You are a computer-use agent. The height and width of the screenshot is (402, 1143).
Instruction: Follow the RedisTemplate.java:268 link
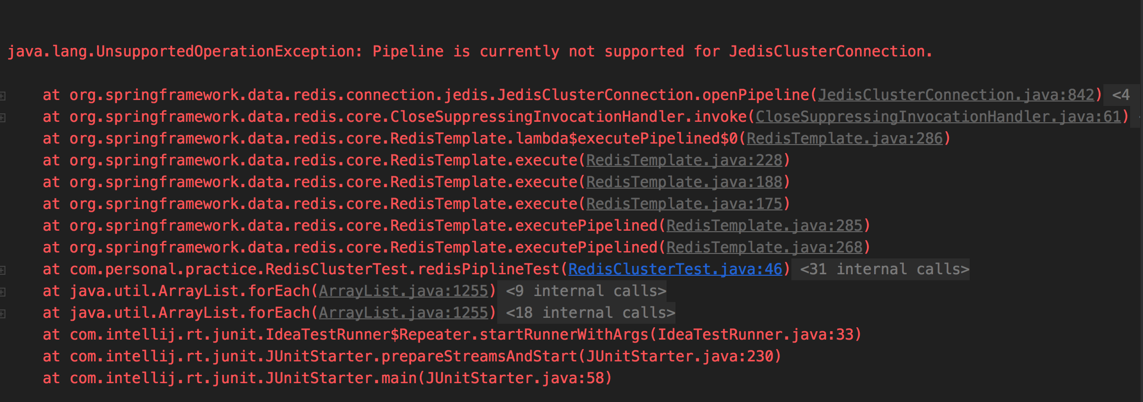(764, 248)
